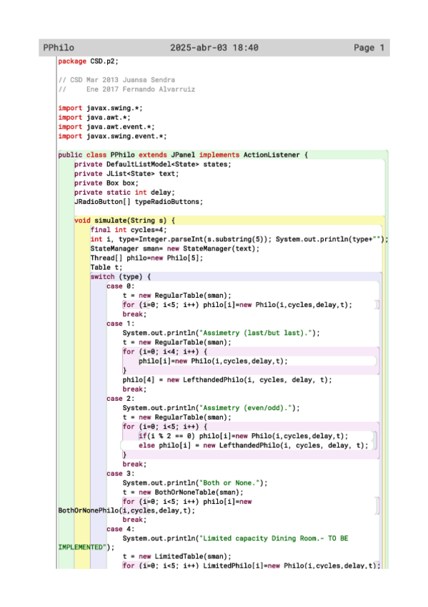The image size is (428, 607).
Task: Click the philo[4] = new LefthandedPhilo line
Action: tap(227, 380)
